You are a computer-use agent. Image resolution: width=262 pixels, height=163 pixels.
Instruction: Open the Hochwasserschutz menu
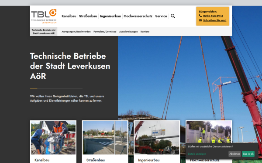coord(138,16)
